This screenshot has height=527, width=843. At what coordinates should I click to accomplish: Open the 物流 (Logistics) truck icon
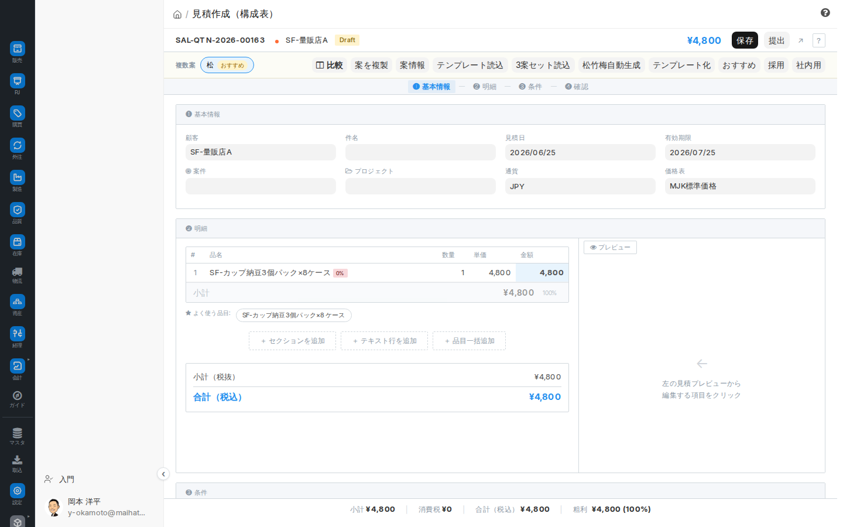tap(18, 272)
